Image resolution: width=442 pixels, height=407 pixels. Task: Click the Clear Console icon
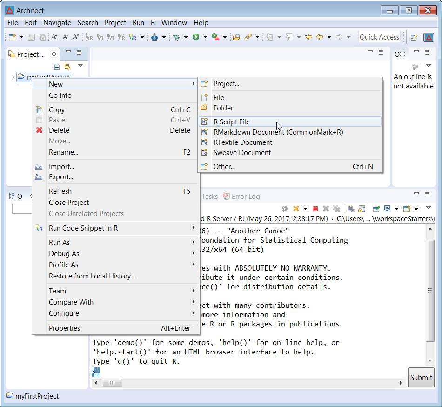351,209
